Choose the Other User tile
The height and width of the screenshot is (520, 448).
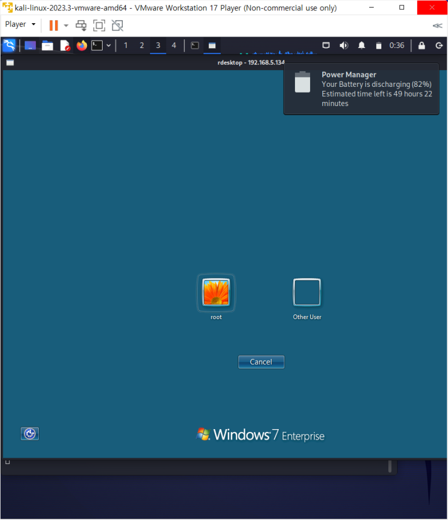click(307, 298)
